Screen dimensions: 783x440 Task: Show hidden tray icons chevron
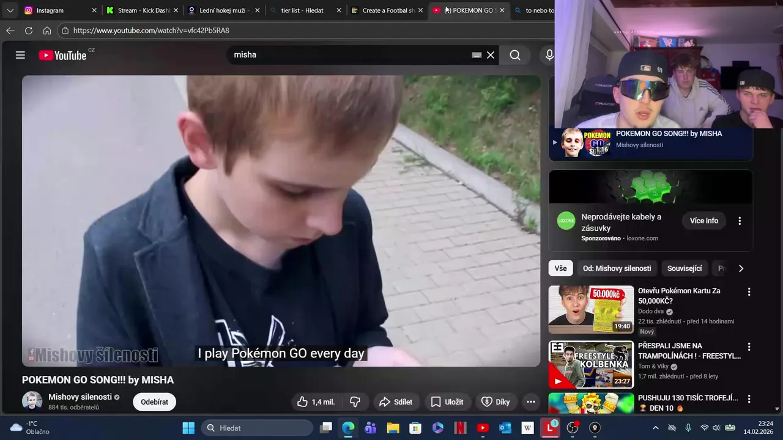pos(655,428)
